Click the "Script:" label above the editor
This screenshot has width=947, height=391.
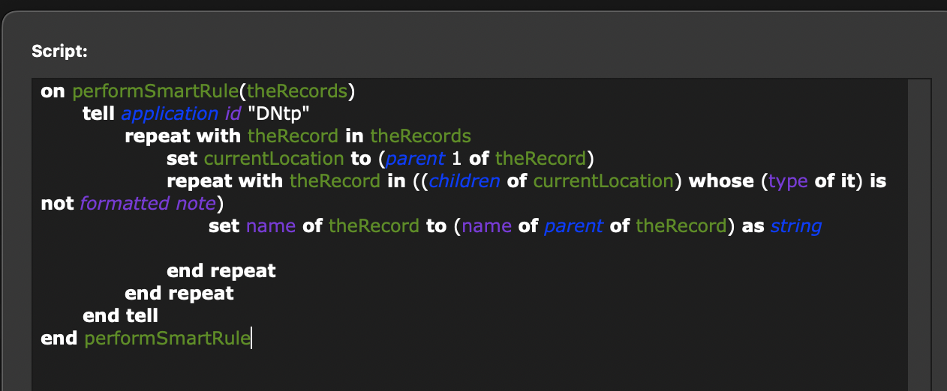click(59, 52)
